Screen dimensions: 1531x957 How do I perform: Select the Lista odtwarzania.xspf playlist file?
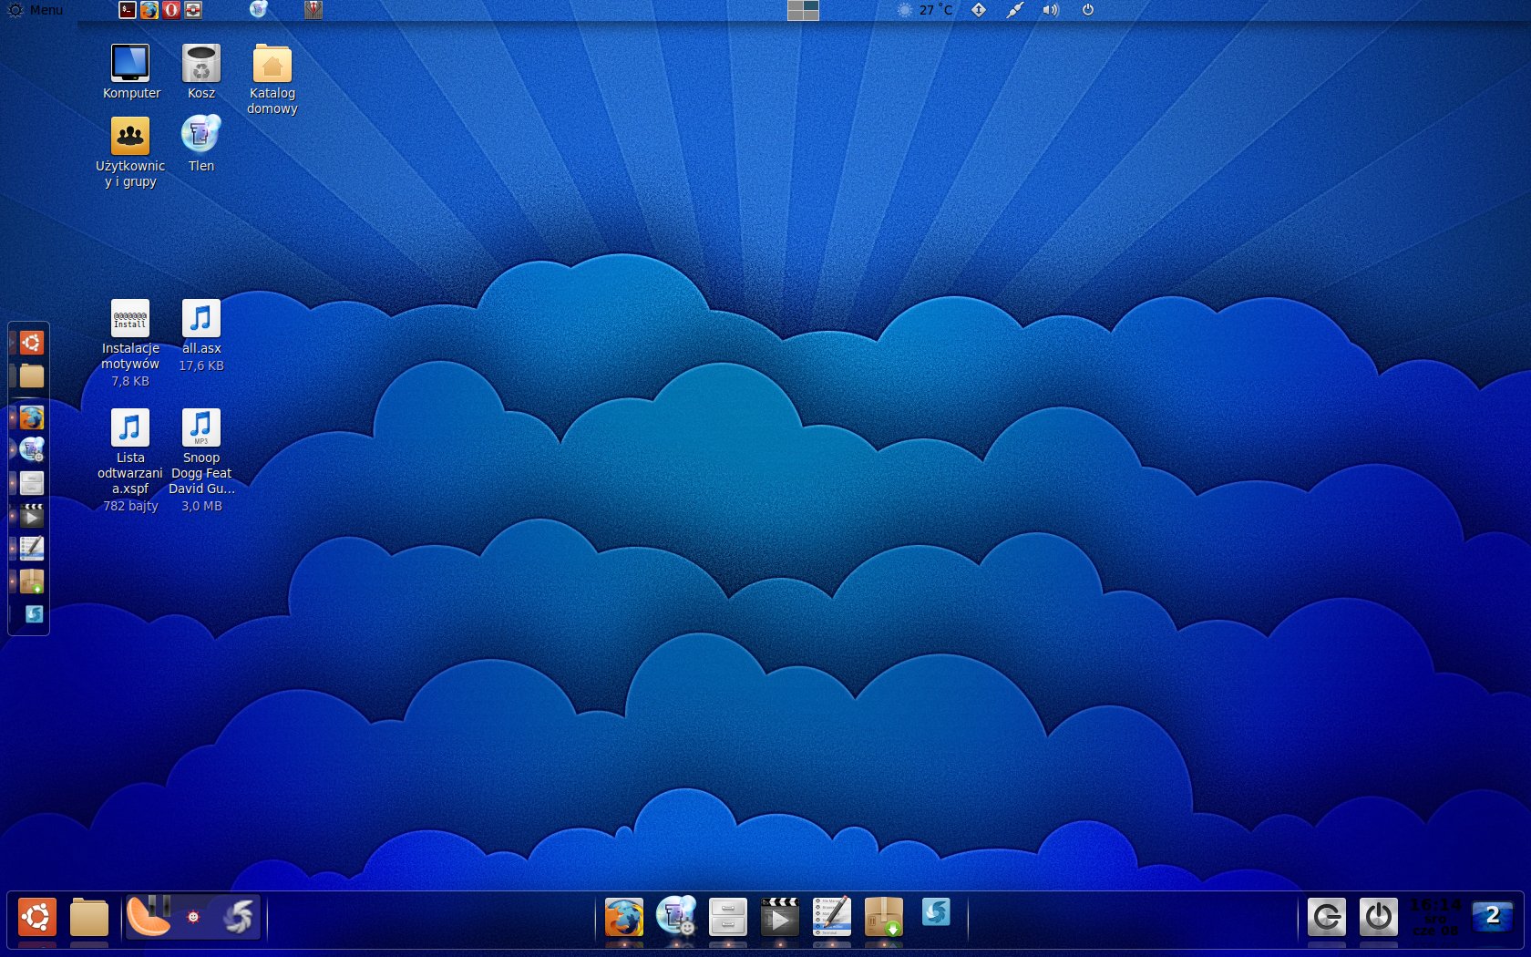click(x=130, y=460)
